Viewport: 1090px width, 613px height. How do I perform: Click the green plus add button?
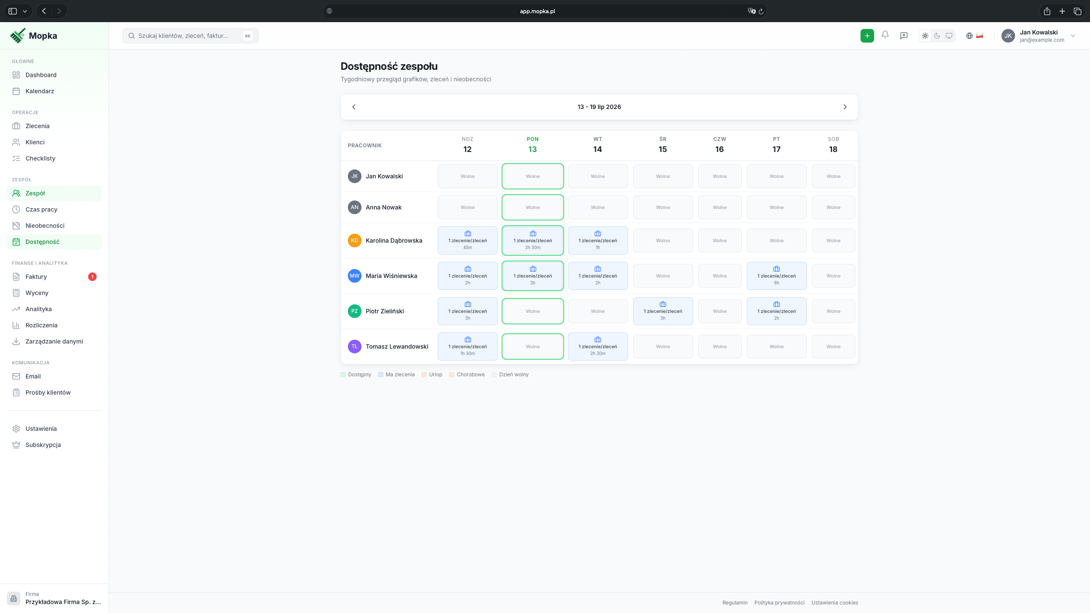[x=867, y=36]
